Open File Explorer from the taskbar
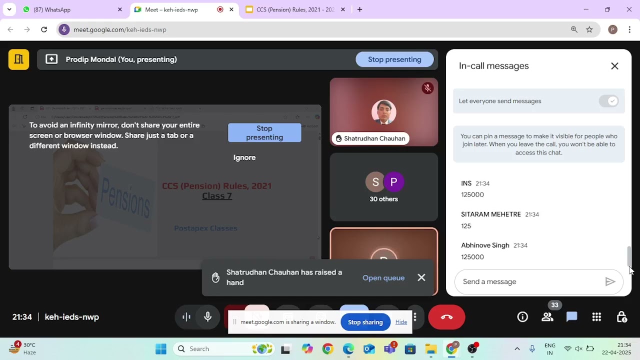The width and height of the screenshot is (640, 360). (x=430, y=349)
